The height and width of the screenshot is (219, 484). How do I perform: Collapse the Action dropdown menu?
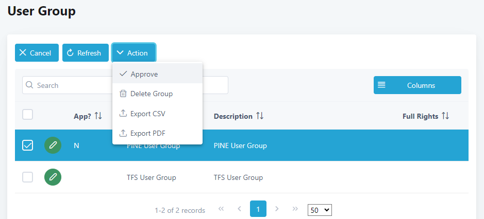point(134,52)
